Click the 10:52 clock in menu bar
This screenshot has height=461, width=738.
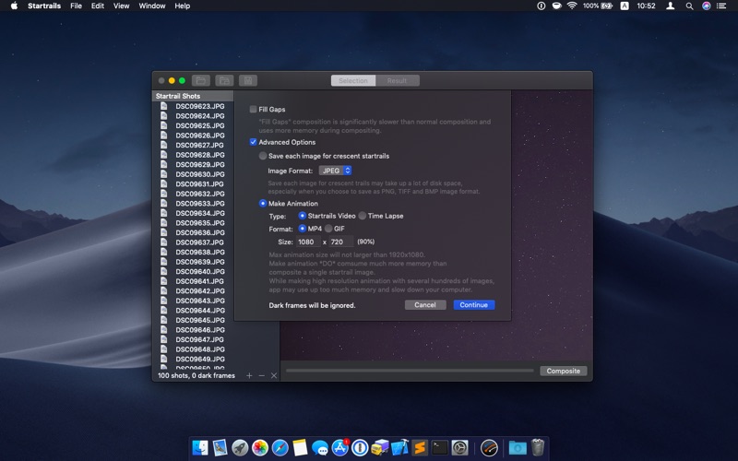[x=646, y=6]
